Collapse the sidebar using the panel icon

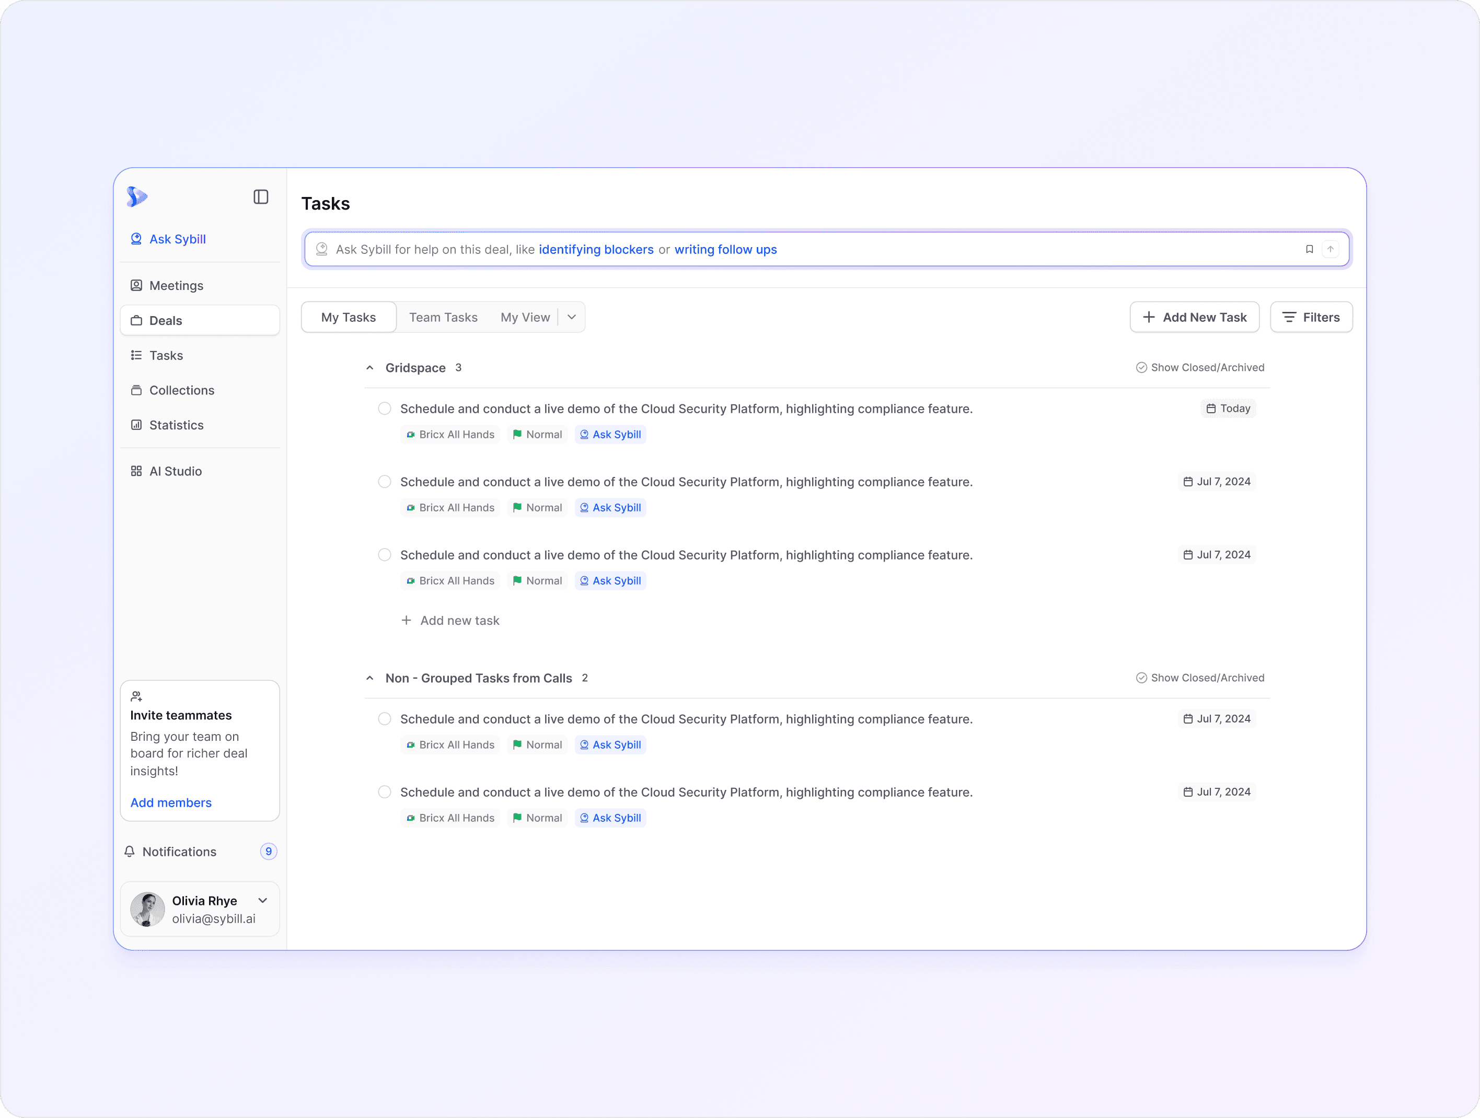[x=261, y=197]
